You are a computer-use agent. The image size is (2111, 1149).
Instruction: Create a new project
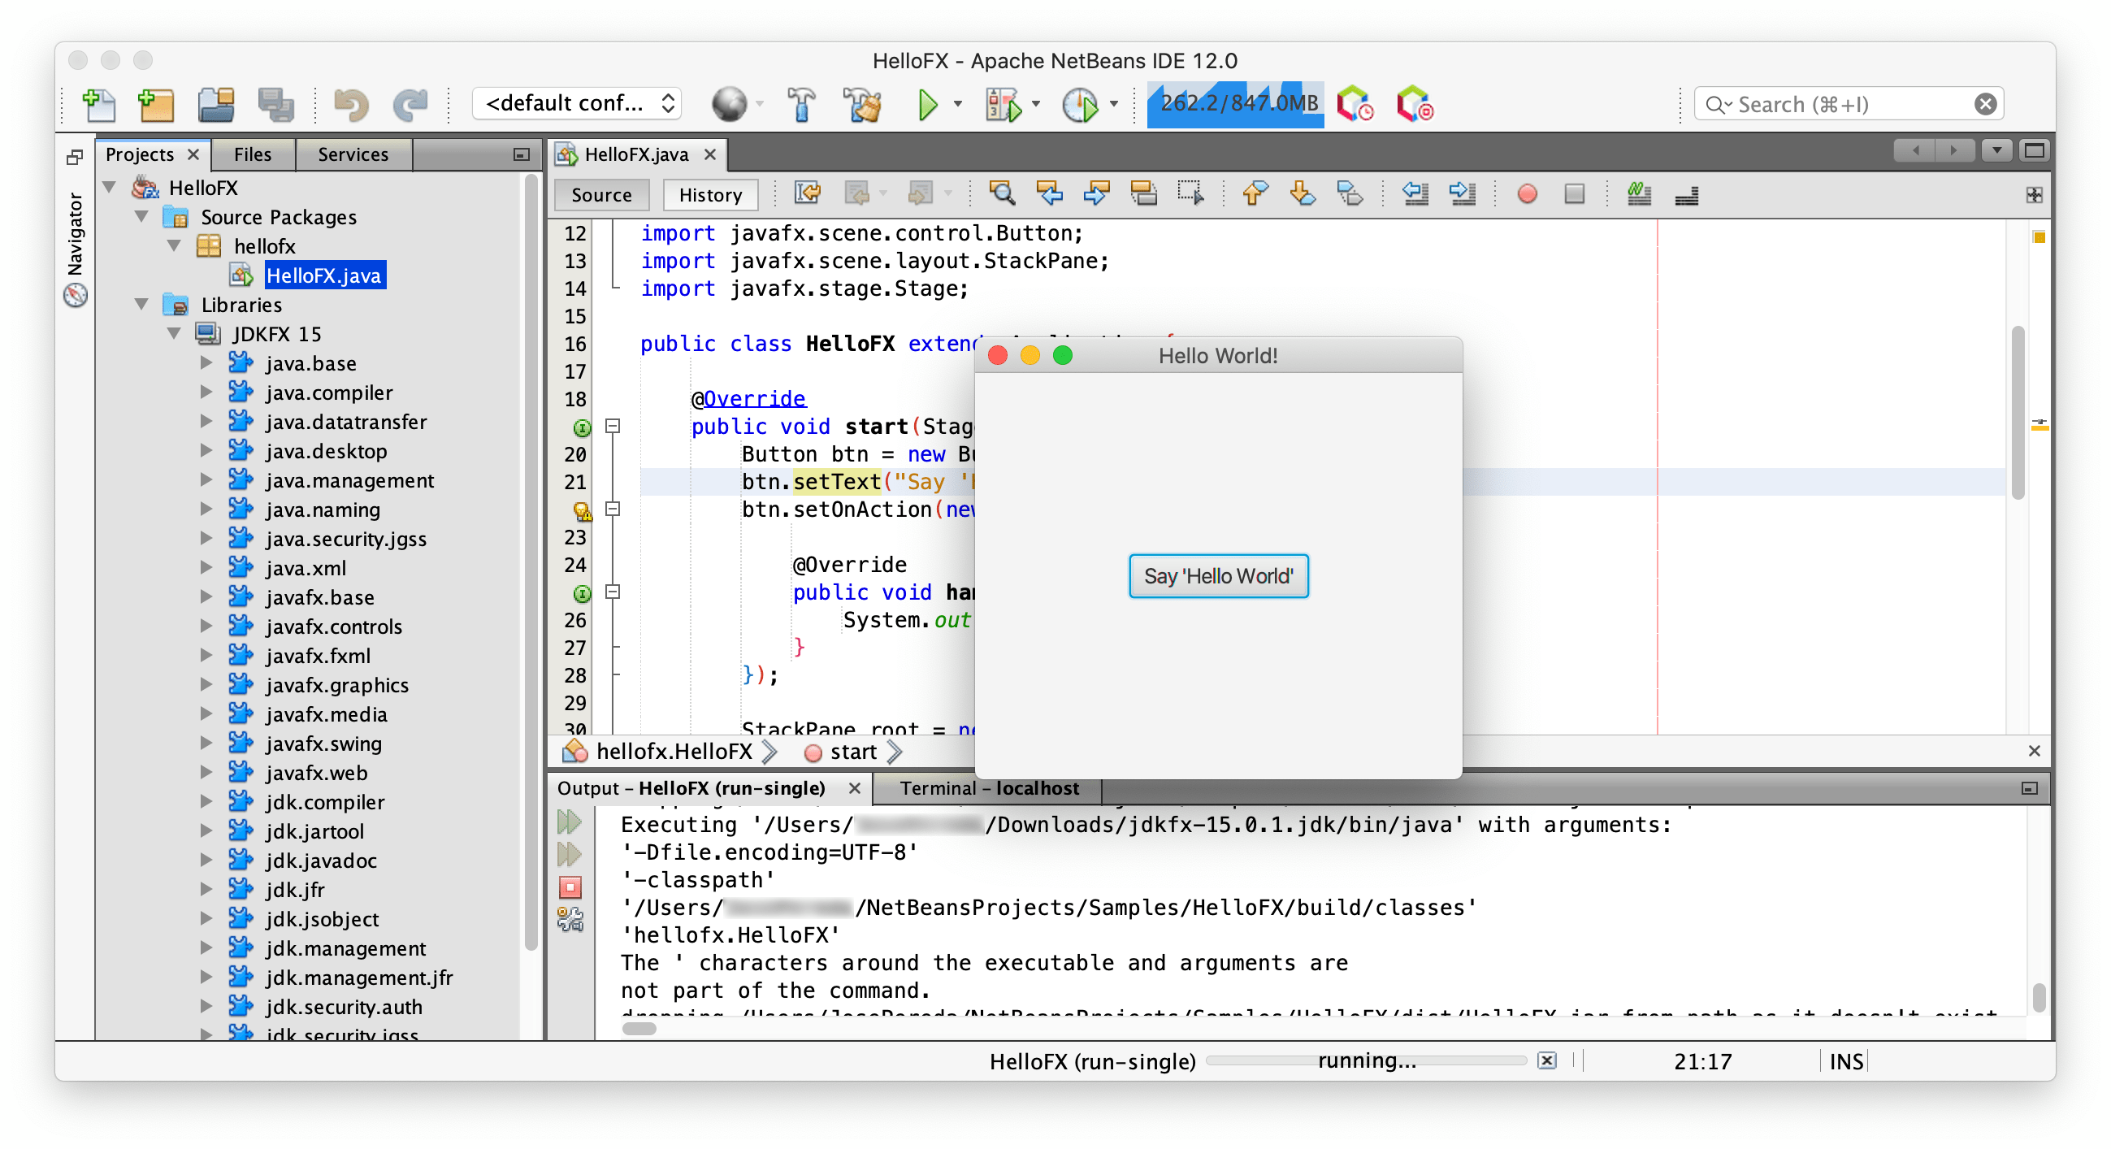click(x=157, y=104)
